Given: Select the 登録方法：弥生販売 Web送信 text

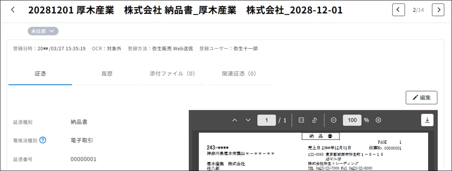Looking at the screenshot, I should coord(160,48).
